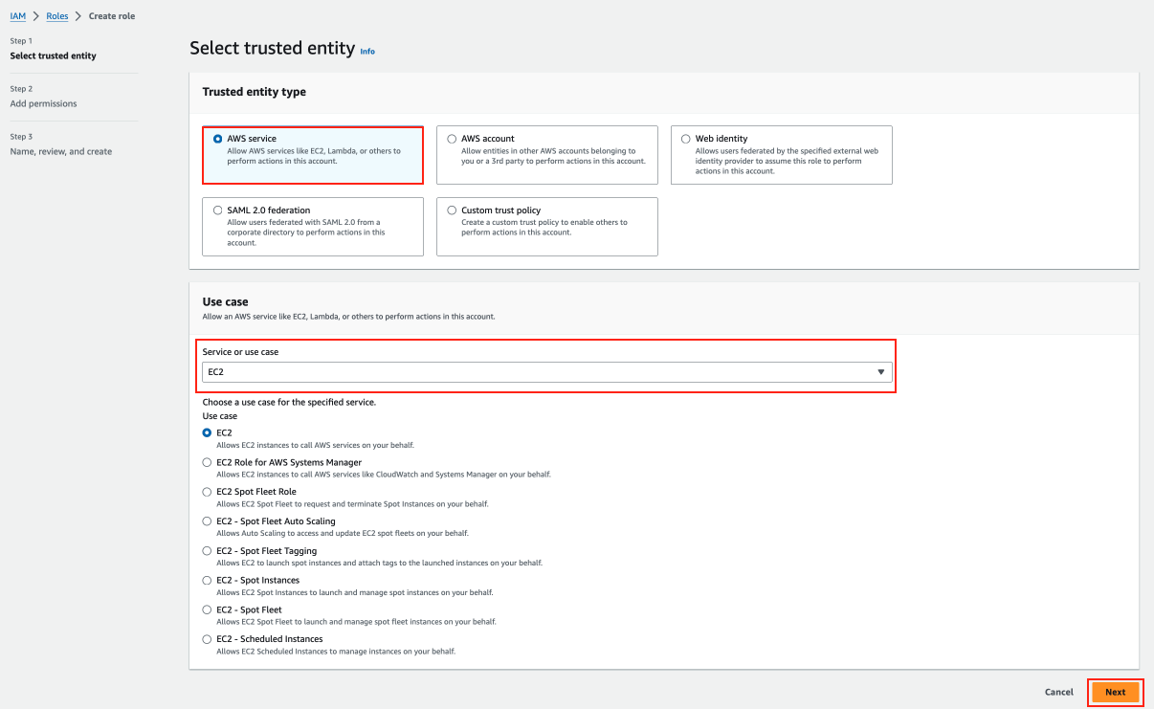Go to the Roles breadcrumb link
The height and width of the screenshot is (709, 1154).
click(57, 16)
